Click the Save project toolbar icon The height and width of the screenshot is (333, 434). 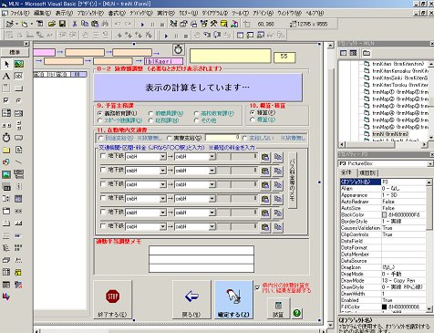[x=62, y=24]
